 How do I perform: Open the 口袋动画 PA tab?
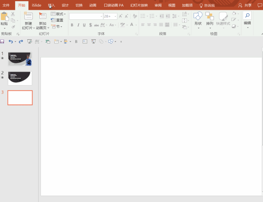[114, 5]
